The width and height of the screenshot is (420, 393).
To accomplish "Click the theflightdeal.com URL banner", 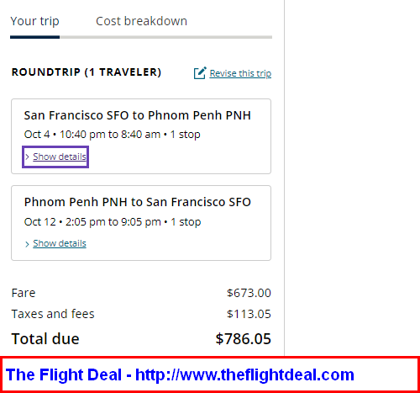I will (210, 374).
